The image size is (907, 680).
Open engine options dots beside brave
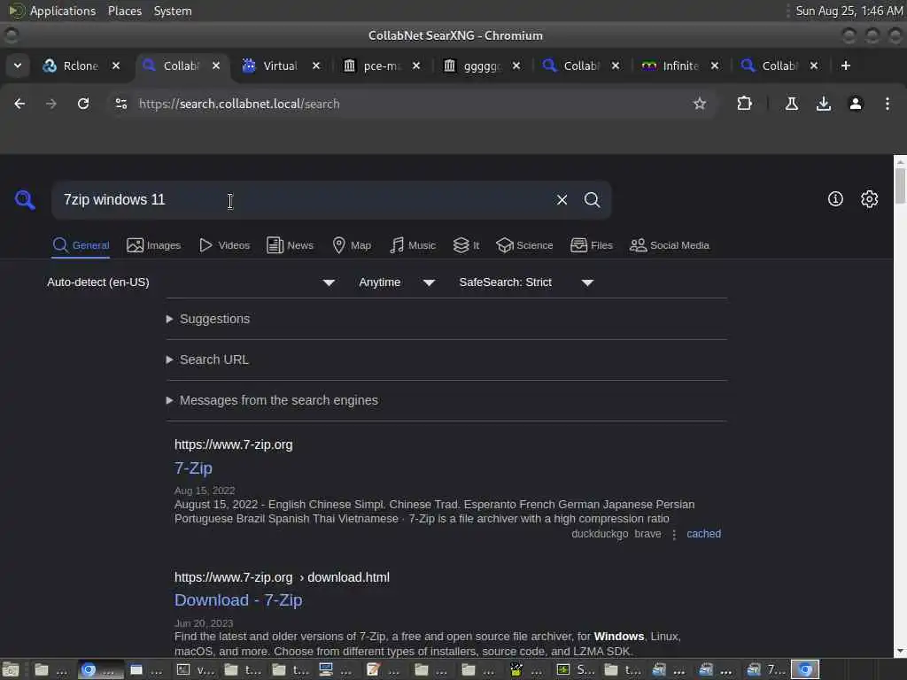pyautogui.click(x=674, y=534)
